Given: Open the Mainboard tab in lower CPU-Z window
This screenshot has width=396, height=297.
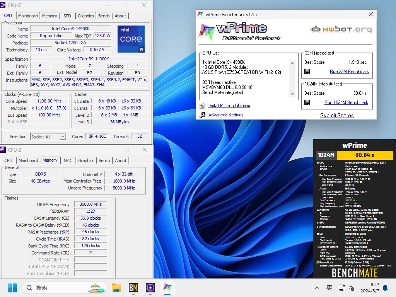Looking at the screenshot, I should 28,160.
